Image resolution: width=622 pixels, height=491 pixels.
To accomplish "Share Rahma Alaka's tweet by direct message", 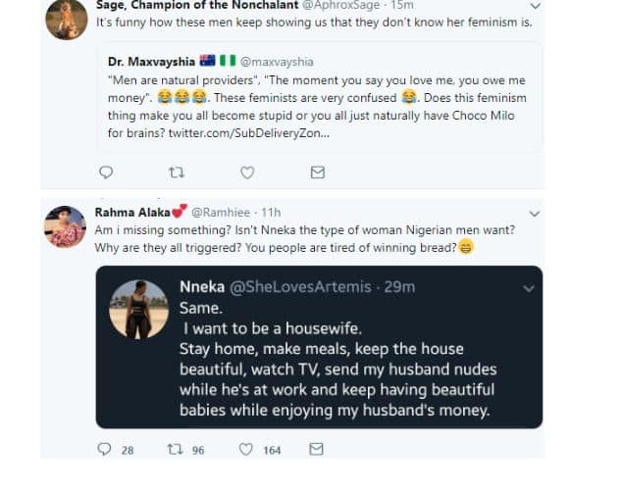I will (x=317, y=450).
